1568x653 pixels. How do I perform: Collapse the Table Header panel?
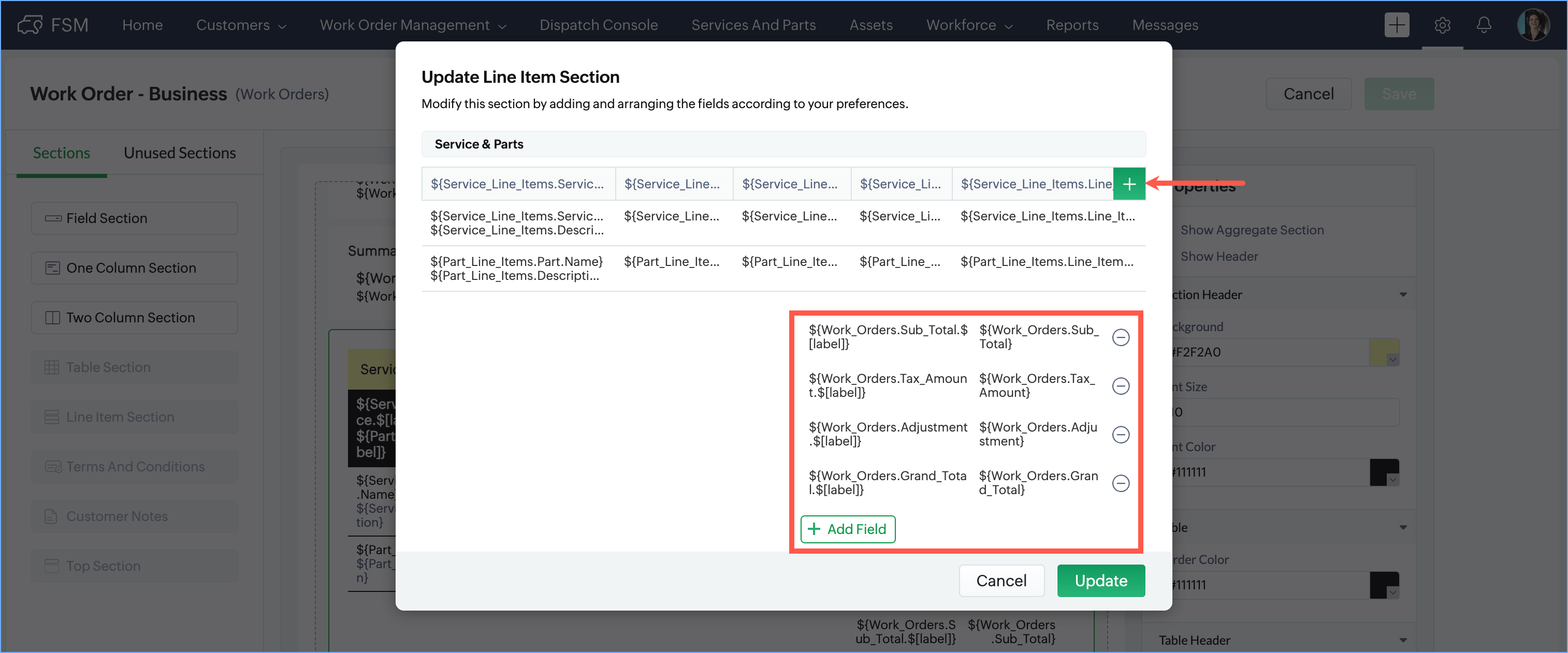tap(1403, 640)
